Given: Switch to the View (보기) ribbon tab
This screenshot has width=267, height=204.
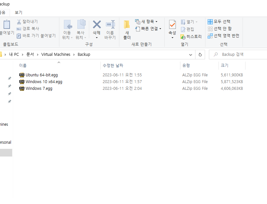Looking at the screenshot, I should pos(18,13).
